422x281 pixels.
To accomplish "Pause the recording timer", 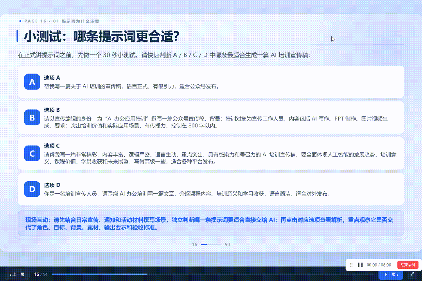I will [x=360, y=265].
